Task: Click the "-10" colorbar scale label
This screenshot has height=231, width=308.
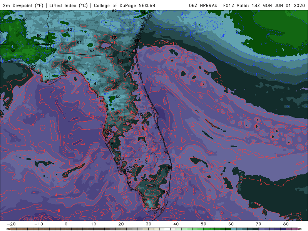Action: tap(38, 224)
